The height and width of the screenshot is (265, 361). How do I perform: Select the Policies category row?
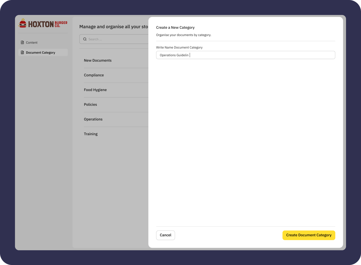pos(116,105)
